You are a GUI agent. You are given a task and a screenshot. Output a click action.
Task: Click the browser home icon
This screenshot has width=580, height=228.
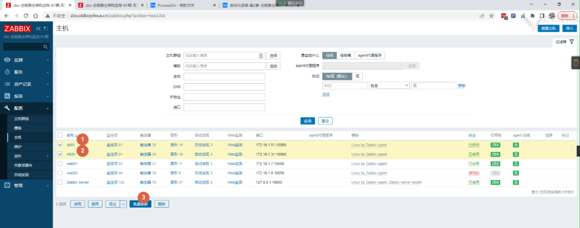tap(35, 16)
